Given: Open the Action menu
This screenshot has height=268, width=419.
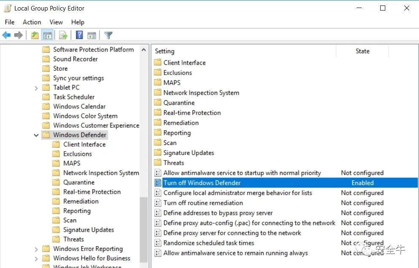Looking at the screenshot, I should [32, 22].
